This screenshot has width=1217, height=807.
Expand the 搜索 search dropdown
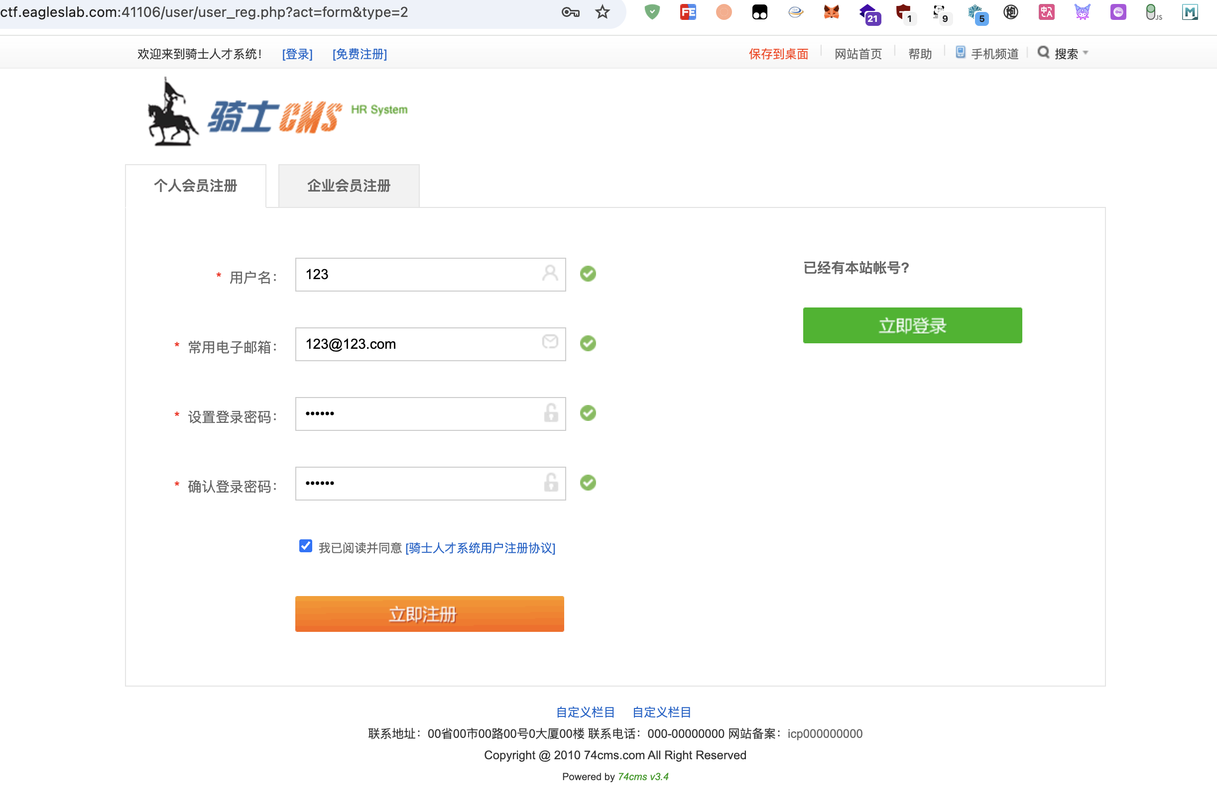[1065, 54]
